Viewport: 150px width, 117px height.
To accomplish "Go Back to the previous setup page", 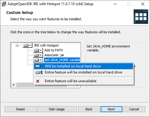I will pos(89,109).
